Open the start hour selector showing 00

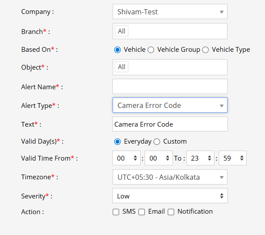click(x=126, y=158)
